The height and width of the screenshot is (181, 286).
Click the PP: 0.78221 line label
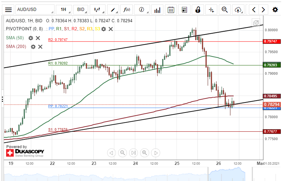pyautogui.click(x=58, y=106)
